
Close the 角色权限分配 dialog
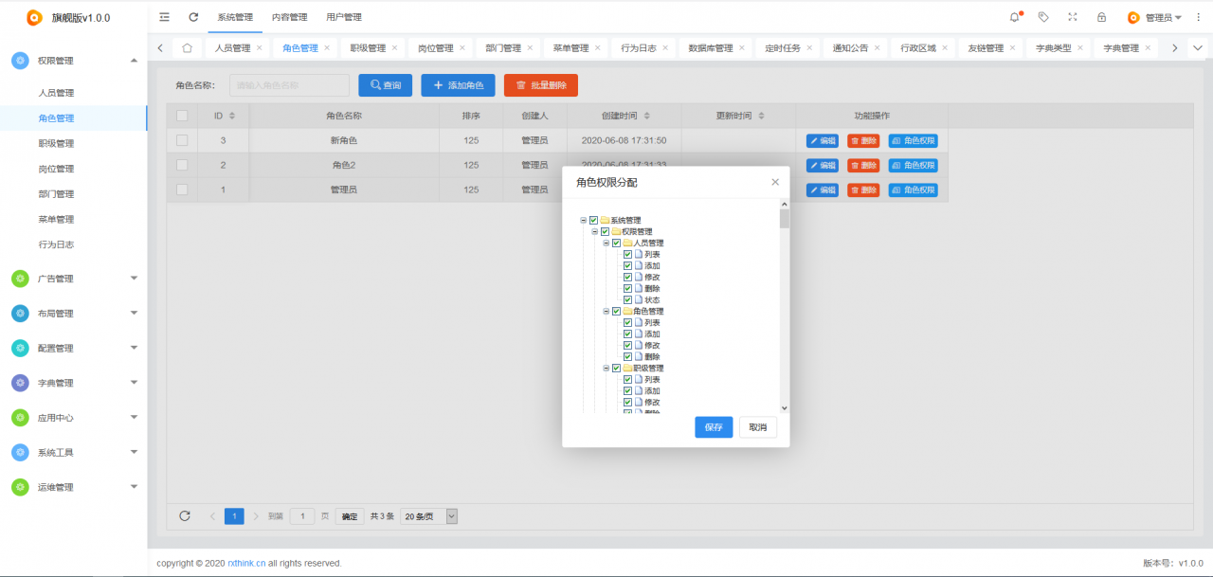coord(775,182)
